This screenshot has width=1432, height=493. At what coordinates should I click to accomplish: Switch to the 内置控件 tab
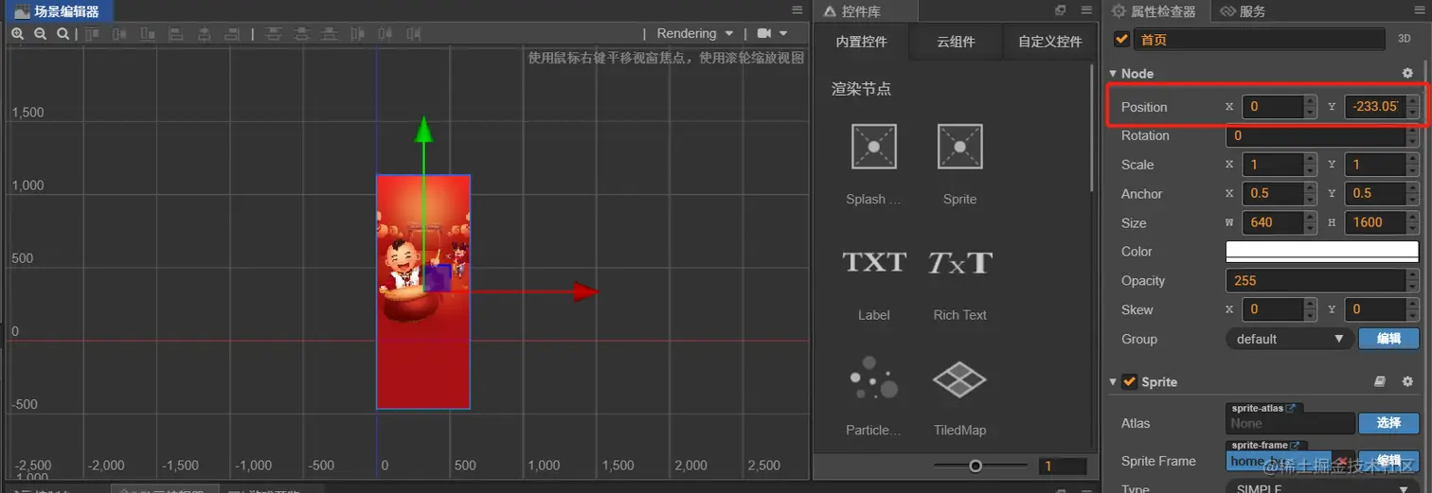(861, 42)
